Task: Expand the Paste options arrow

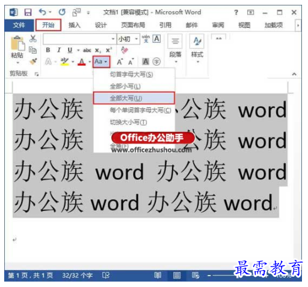Action: click(x=17, y=63)
